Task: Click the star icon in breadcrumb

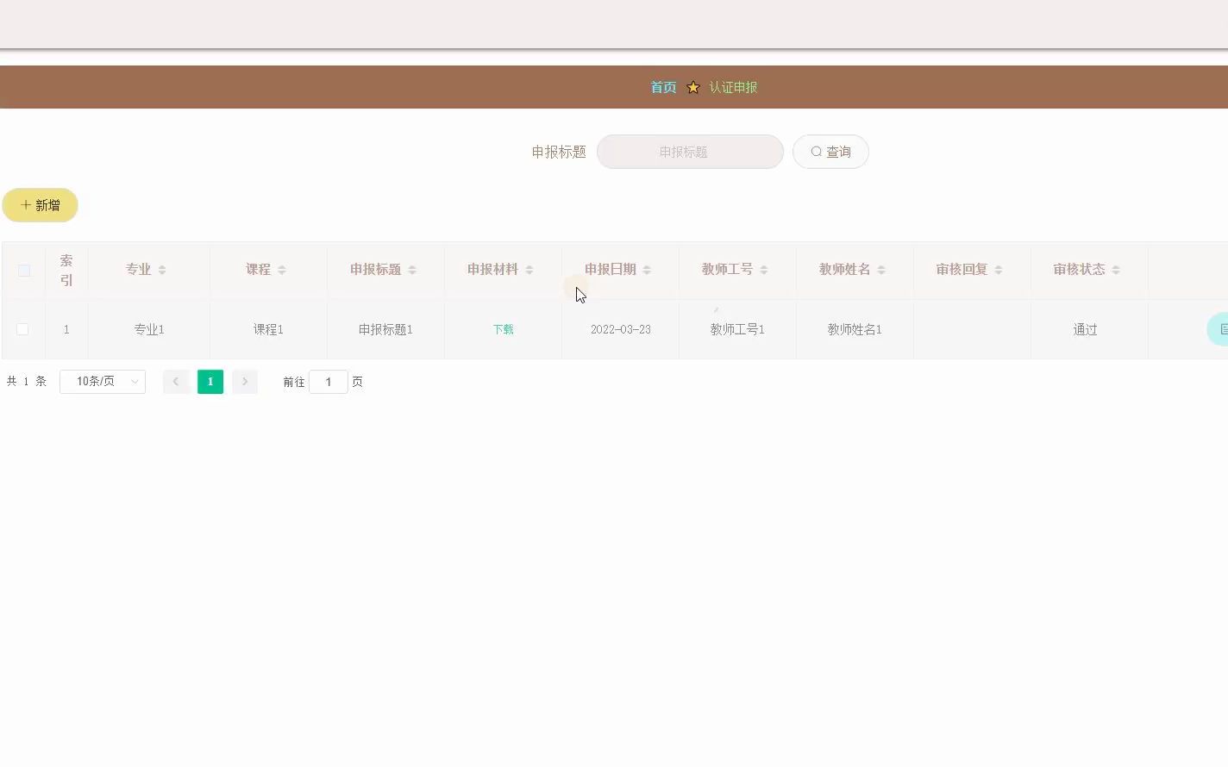Action: tap(693, 87)
